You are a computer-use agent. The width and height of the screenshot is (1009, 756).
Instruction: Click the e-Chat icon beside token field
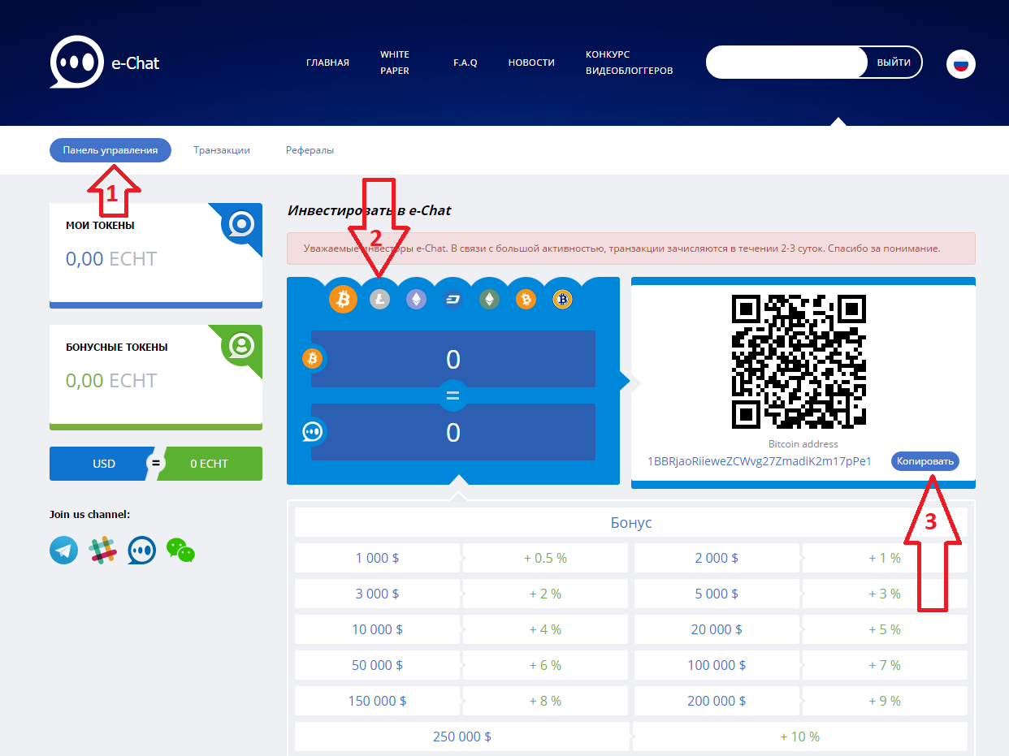tap(313, 431)
